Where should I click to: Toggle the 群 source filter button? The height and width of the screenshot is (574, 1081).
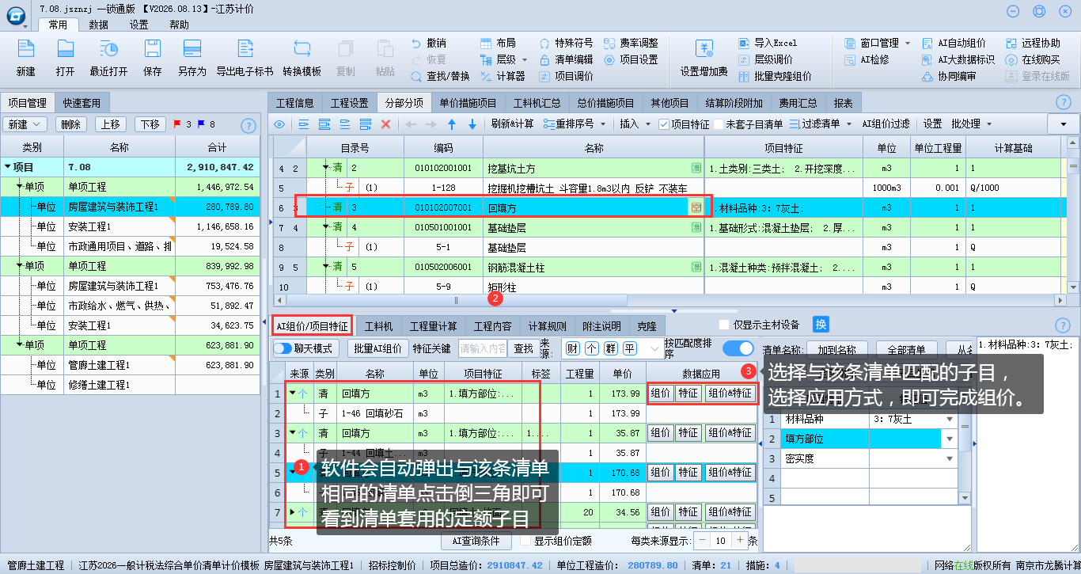[x=610, y=348]
